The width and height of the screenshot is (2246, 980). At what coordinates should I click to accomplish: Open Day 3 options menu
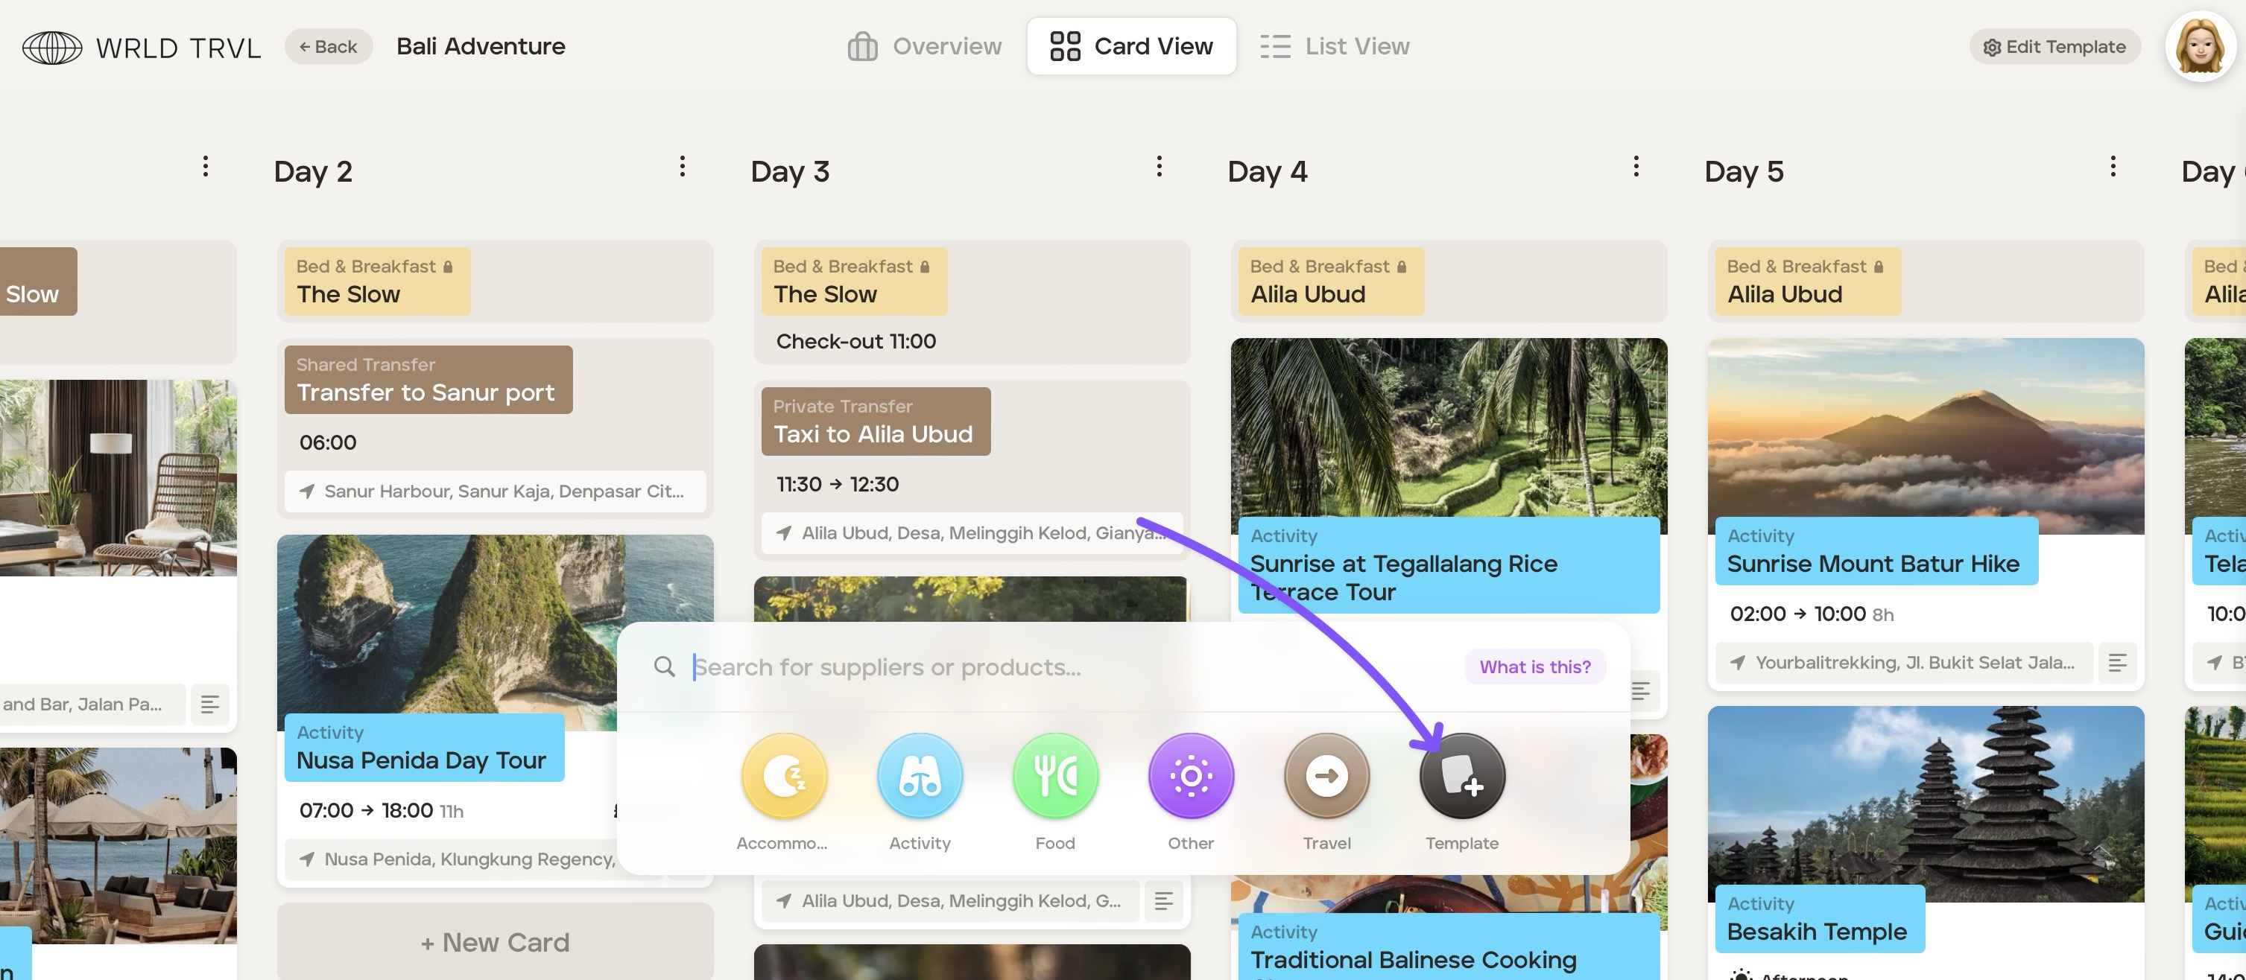1159,166
